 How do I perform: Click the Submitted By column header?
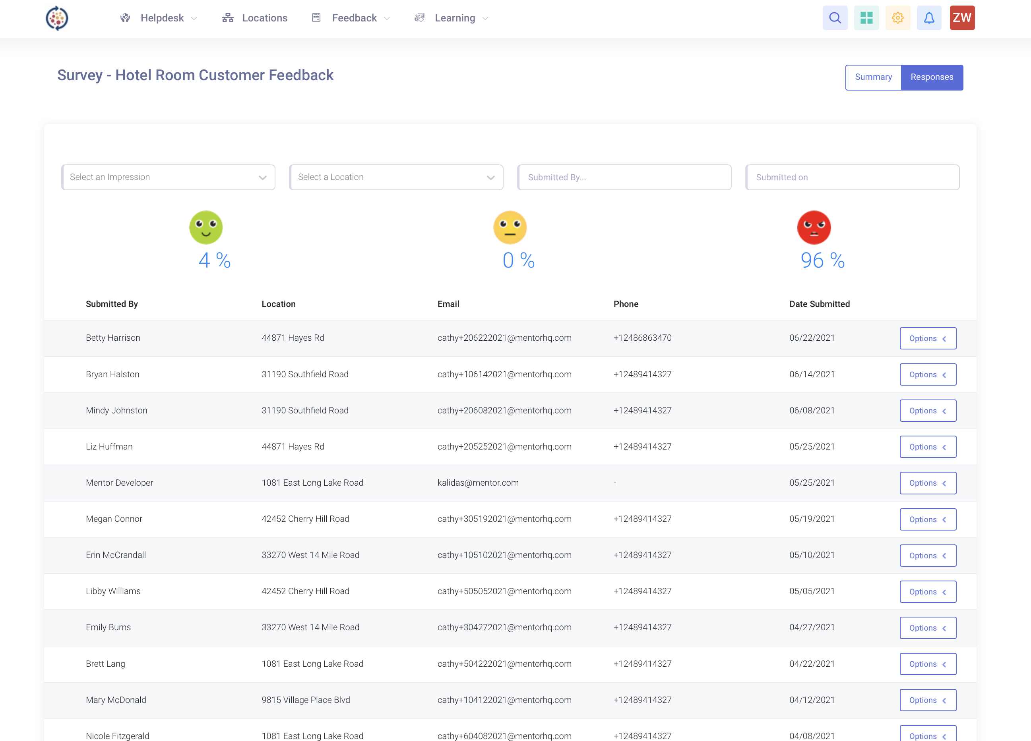click(x=112, y=304)
